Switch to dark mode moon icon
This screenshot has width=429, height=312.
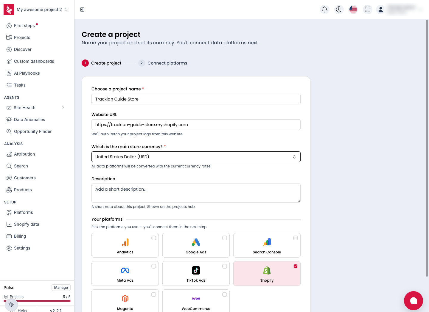click(339, 10)
